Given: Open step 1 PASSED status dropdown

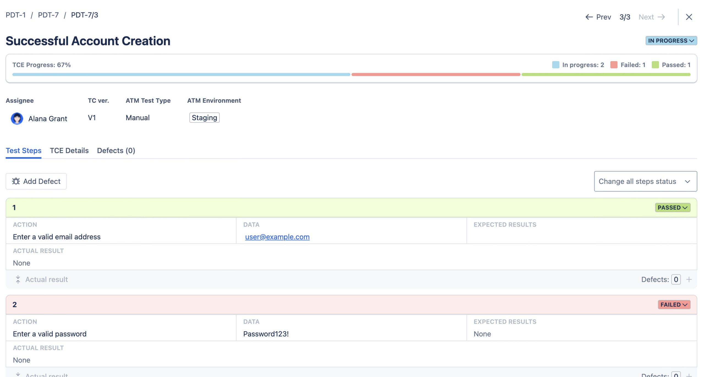Looking at the screenshot, I should 672,207.
